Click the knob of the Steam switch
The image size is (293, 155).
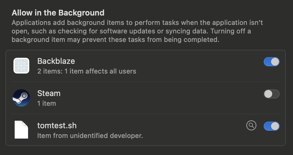tap(268, 94)
